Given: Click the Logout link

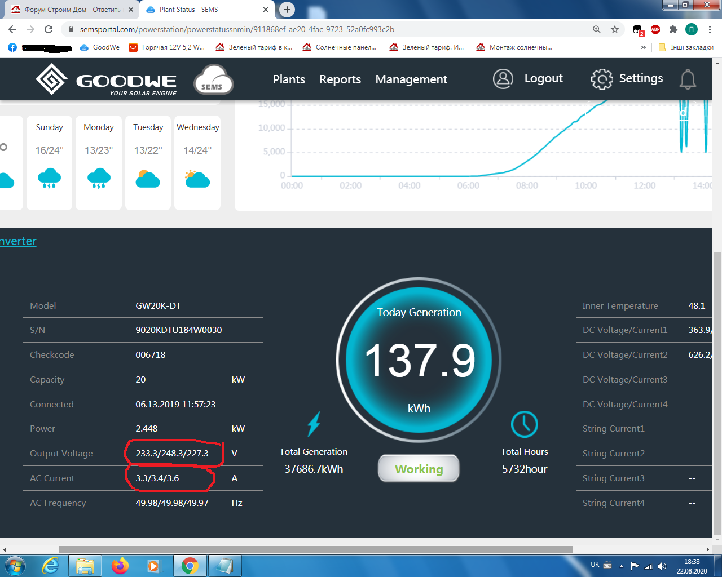Looking at the screenshot, I should point(543,79).
